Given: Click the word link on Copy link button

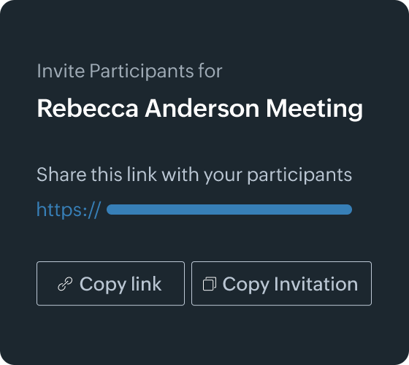Looking at the screenshot, I should (x=146, y=283).
